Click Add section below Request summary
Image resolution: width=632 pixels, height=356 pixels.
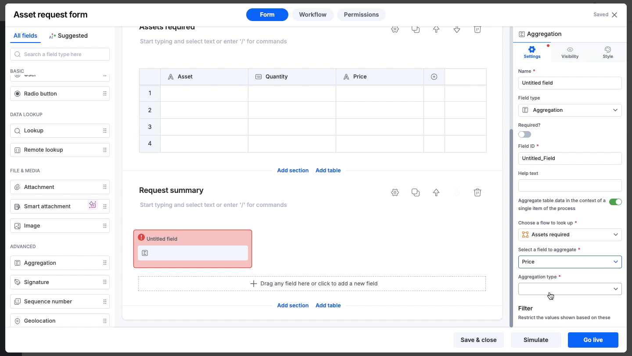[293, 306]
